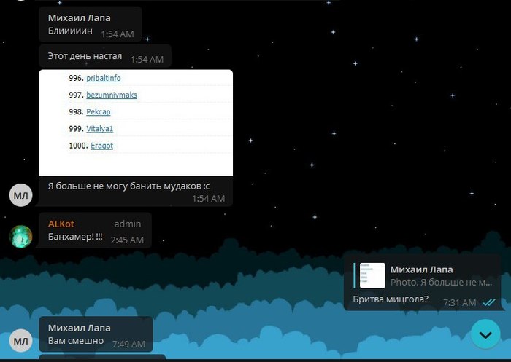The height and width of the screenshot is (362, 511).
Task: Click the МЛ avatar beside "Вам смешно"
Action: pos(20,339)
